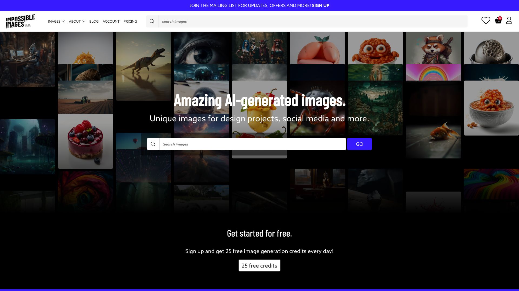
Task: Click the heart/favorites icon
Action: (x=486, y=20)
